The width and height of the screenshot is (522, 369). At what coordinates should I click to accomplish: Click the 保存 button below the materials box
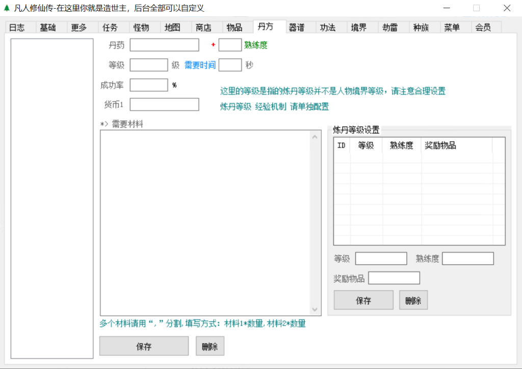(x=144, y=347)
